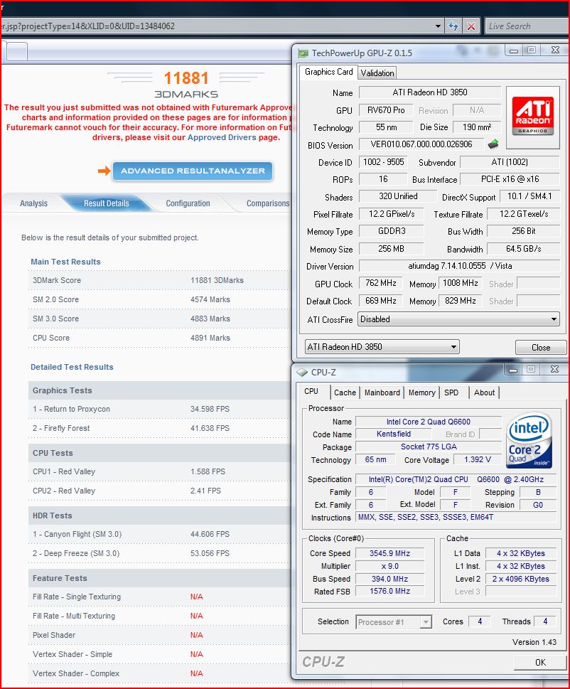Viewport: 570px width, 689px height.
Task: Click the Firefly Forest 41.638 FPS result
Action: pyautogui.click(x=210, y=428)
